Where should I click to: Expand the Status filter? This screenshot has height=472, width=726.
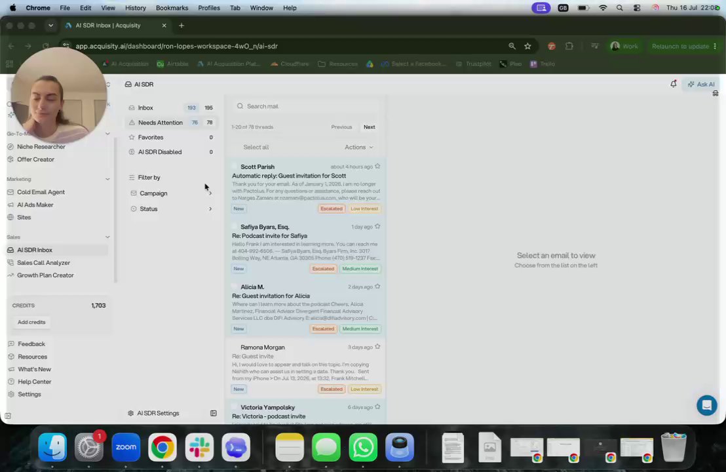(171, 209)
